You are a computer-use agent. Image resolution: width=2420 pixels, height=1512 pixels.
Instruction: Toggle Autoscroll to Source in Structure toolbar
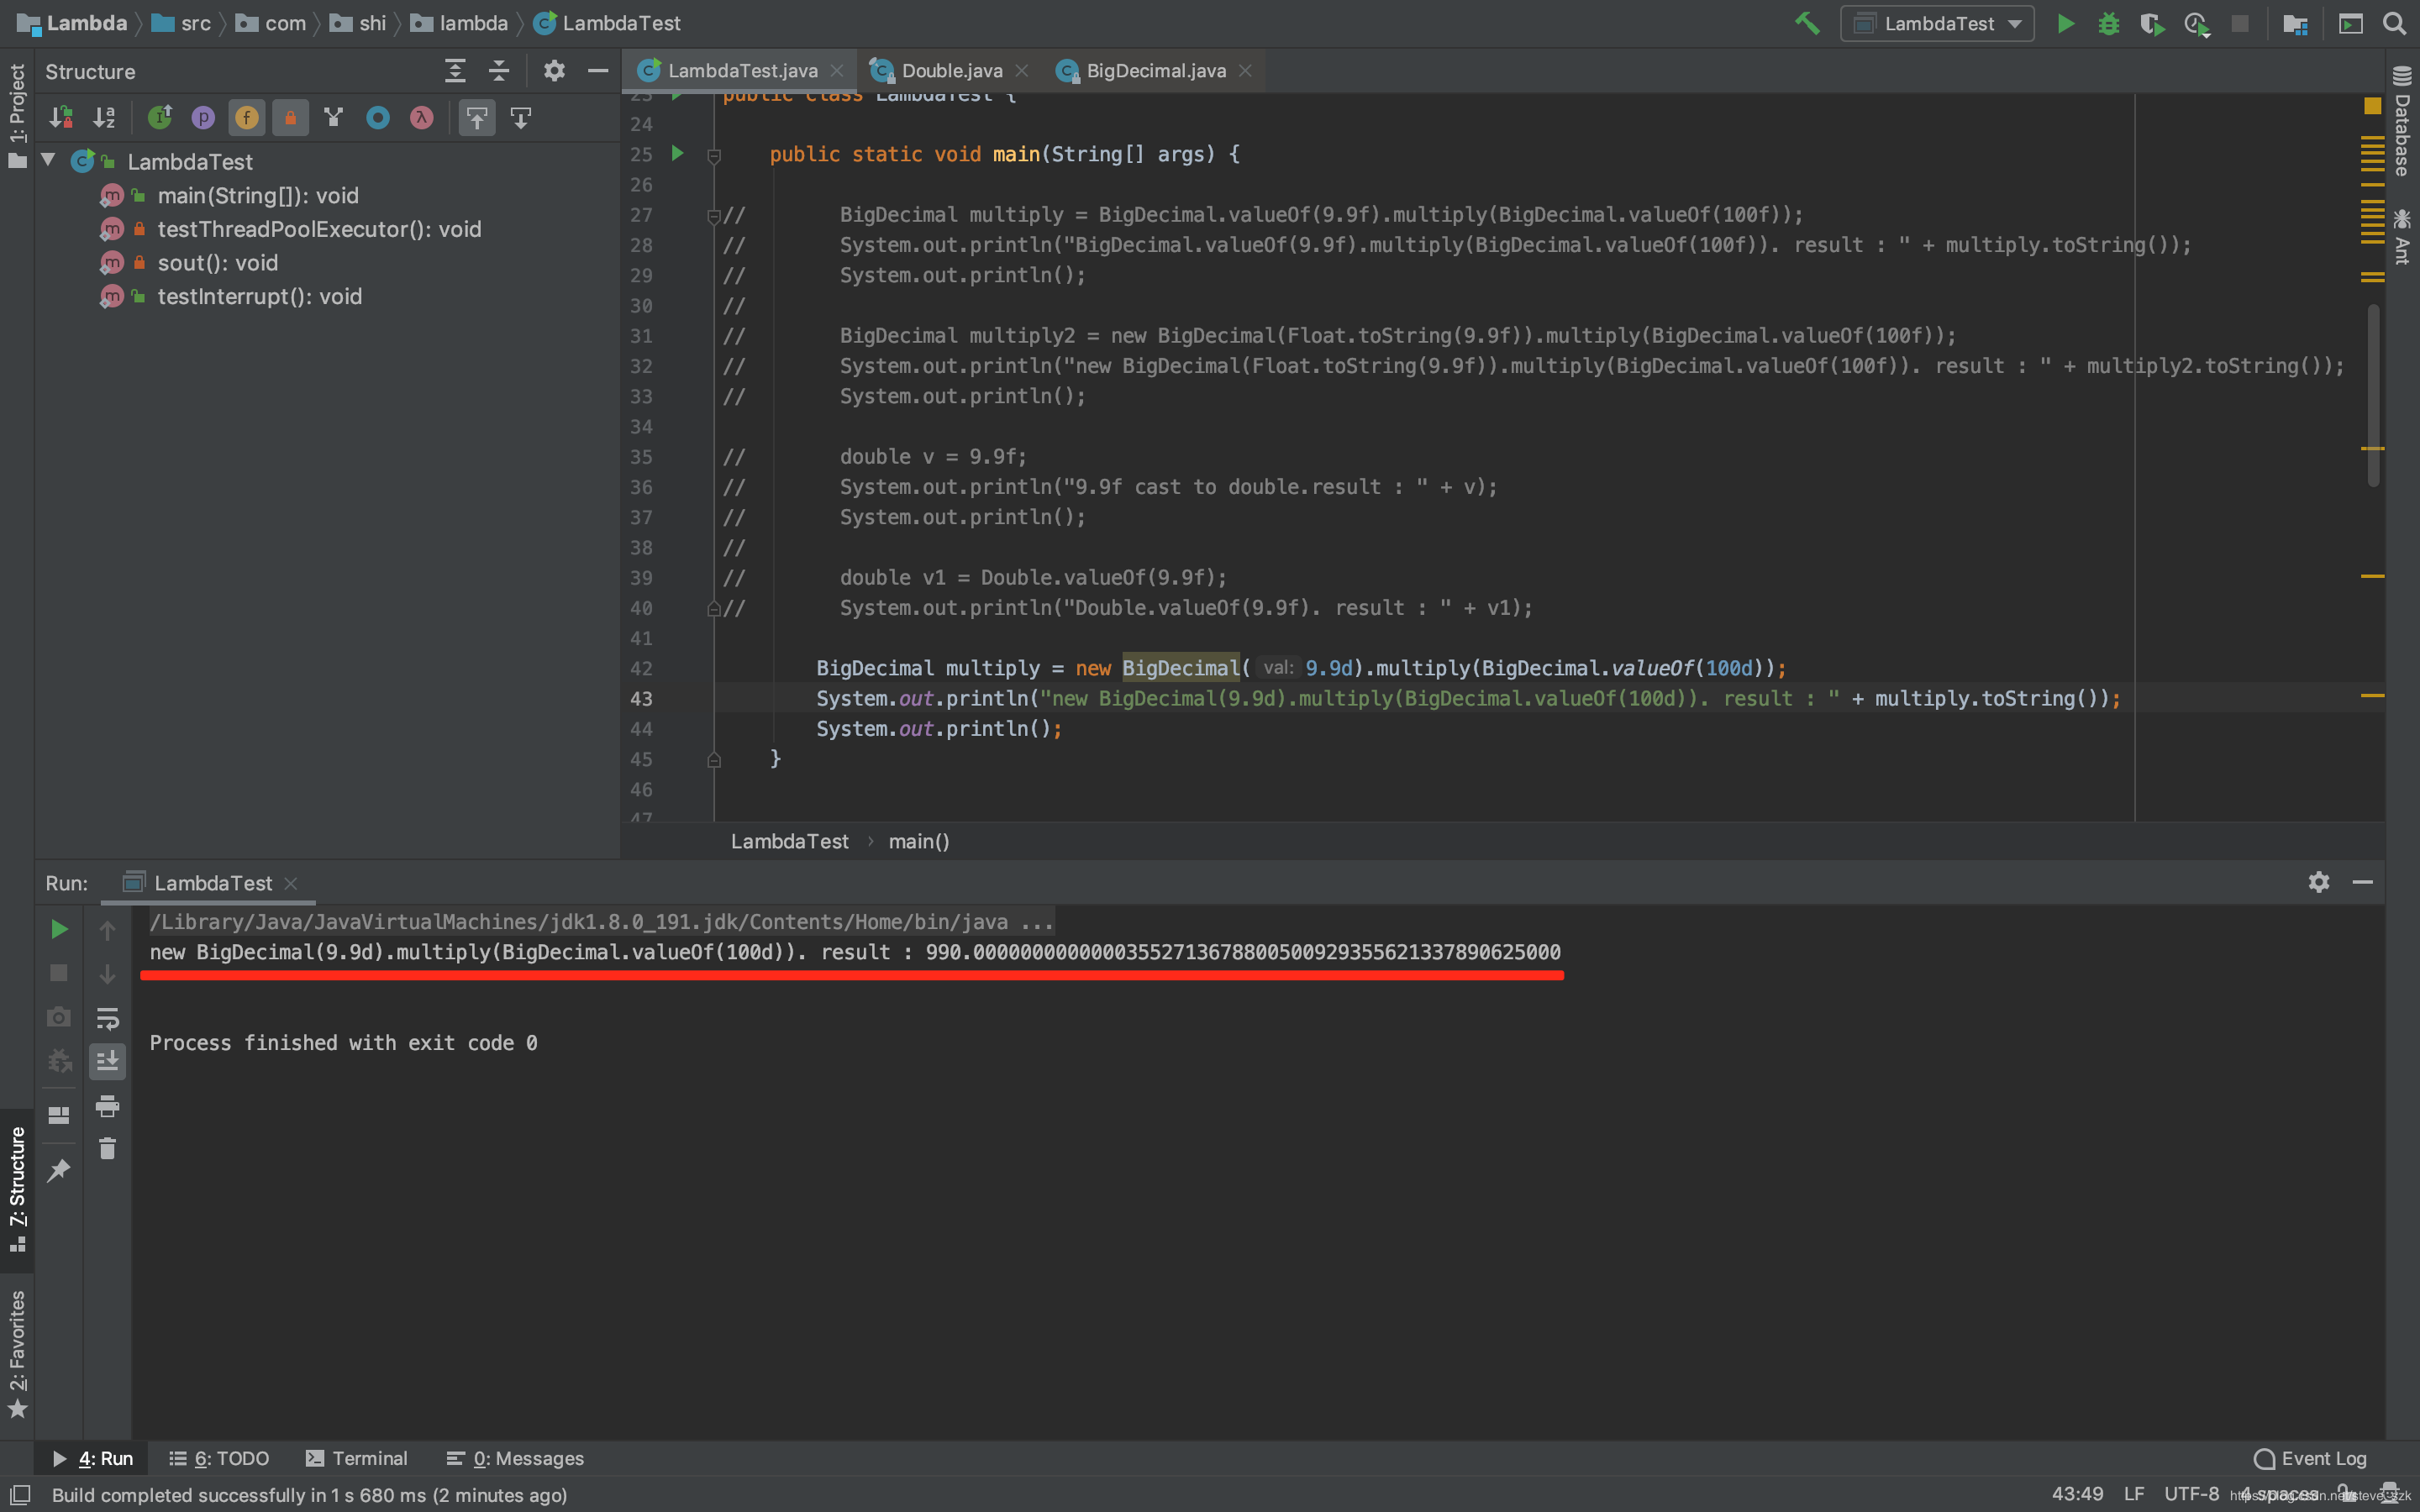[x=477, y=118]
